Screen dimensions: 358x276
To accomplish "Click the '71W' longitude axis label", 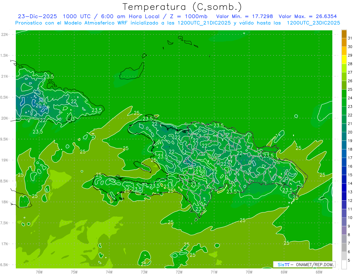I will tap(214, 272).
